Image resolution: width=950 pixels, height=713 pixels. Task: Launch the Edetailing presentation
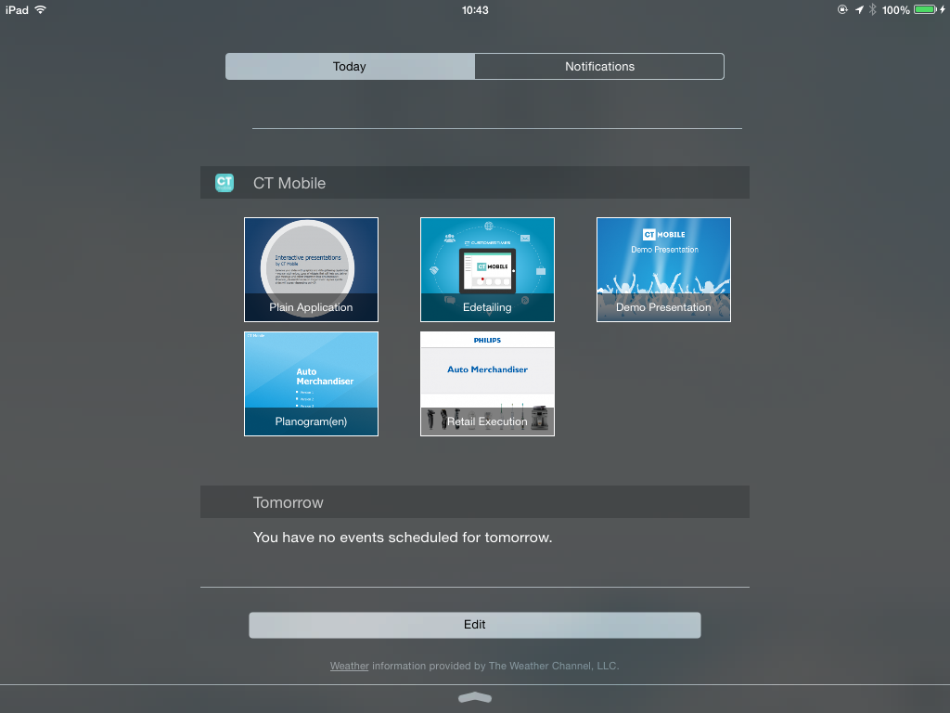[487, 269]
